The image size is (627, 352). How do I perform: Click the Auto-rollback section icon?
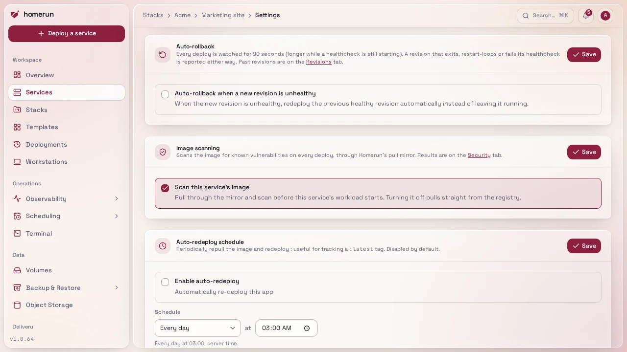[163, 55]
